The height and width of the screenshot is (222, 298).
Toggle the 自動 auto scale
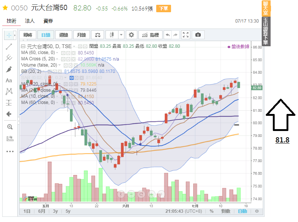click(x=242, y=211)
